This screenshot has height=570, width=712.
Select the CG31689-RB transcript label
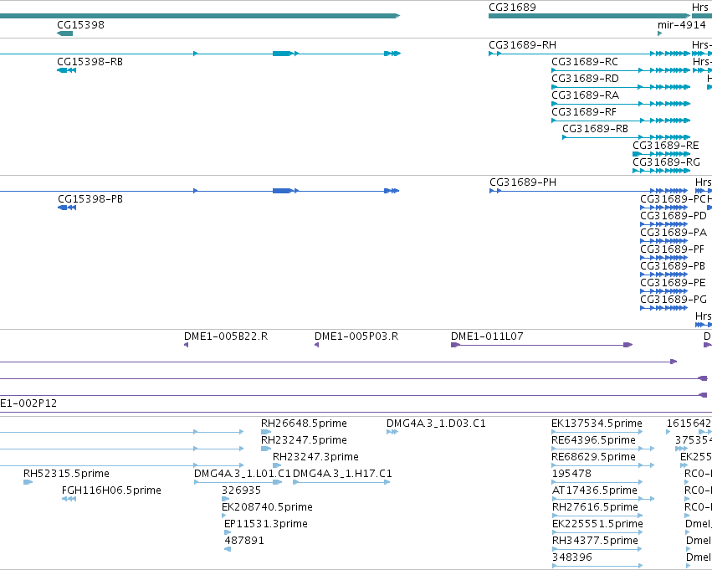click(x=596, y=129)
